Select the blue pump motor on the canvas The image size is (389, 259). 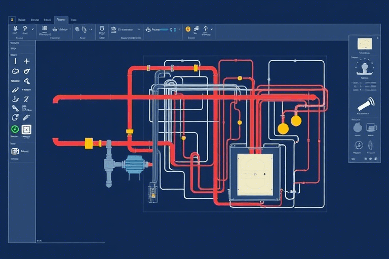pyautogui.click(x=135, y=164)
